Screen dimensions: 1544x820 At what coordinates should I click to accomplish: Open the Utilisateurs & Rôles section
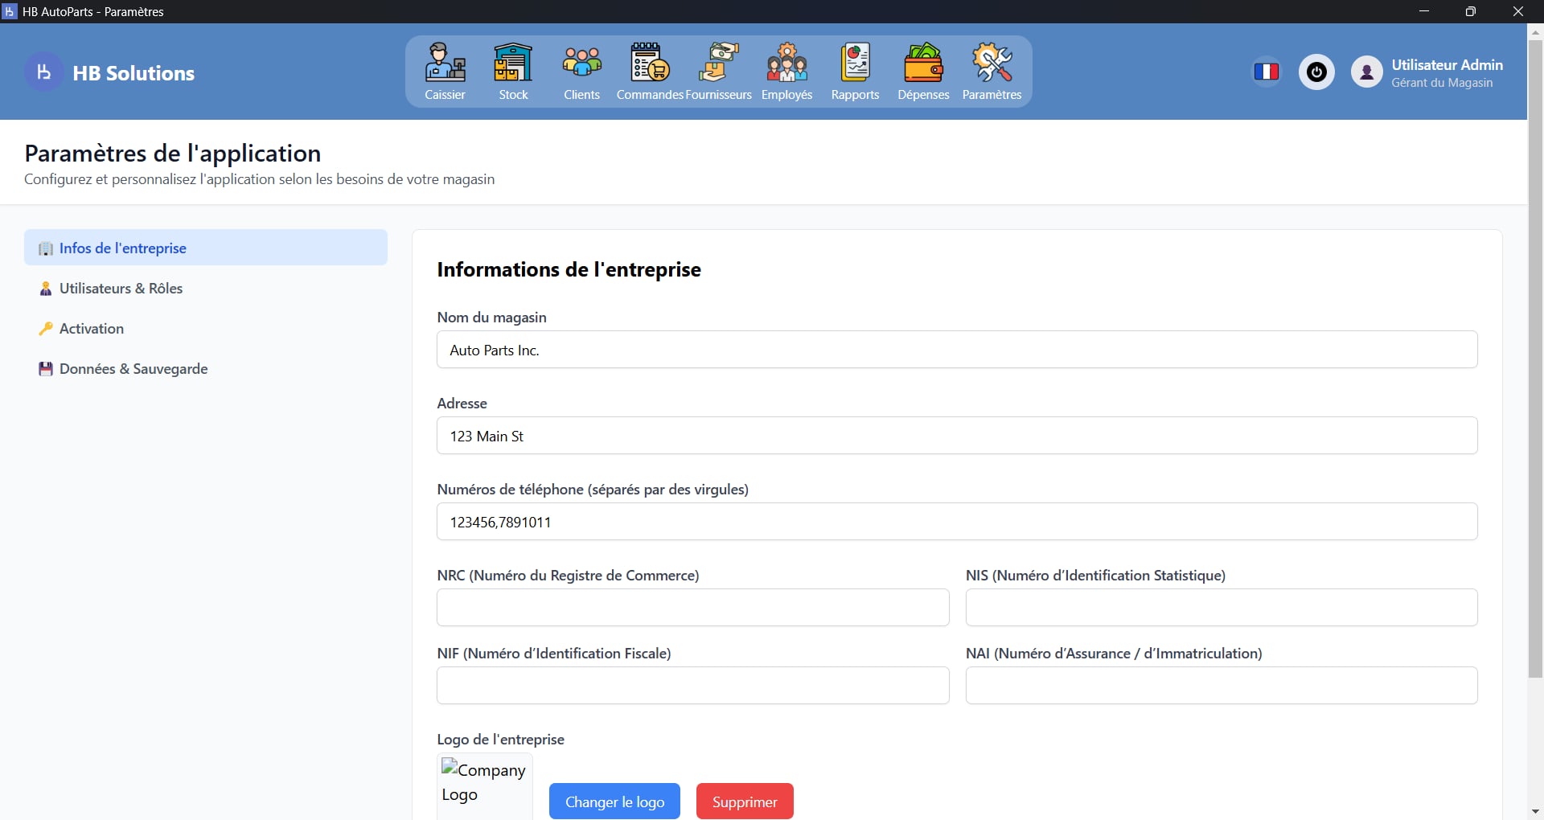(x=121, y=288)
